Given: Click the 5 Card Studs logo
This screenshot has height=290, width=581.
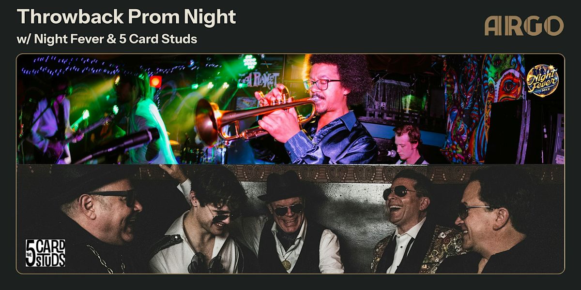Looking at the screenshot, I should pos(45,253).
